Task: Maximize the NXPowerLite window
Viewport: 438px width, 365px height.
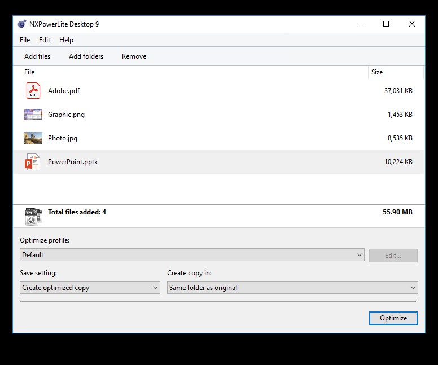Action: [386, 24]
